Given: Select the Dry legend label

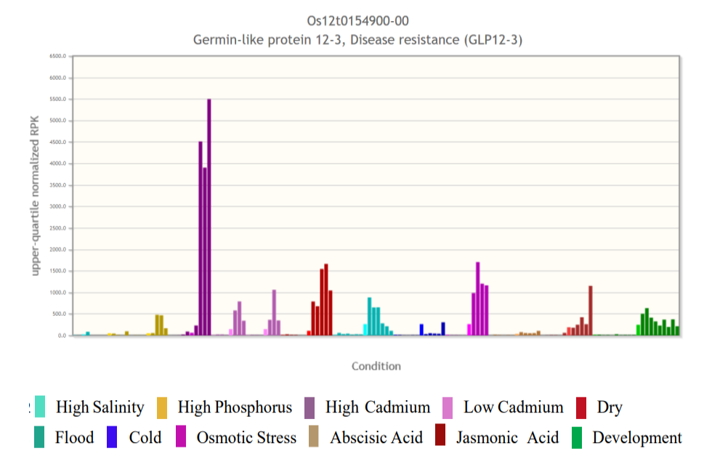Looking at the screenshot, I should pos(610,407).
